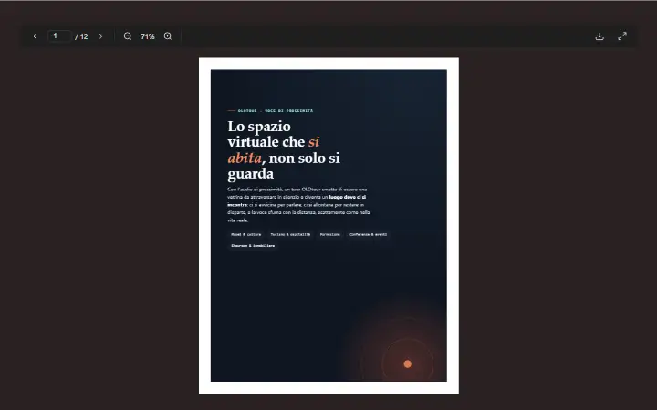Click the 'OLOTOUR · VOCE DI PROSSIMITÀ' eyebrow text
The height and width of the screenshot is (410, 657).
(x=276, y=111)
